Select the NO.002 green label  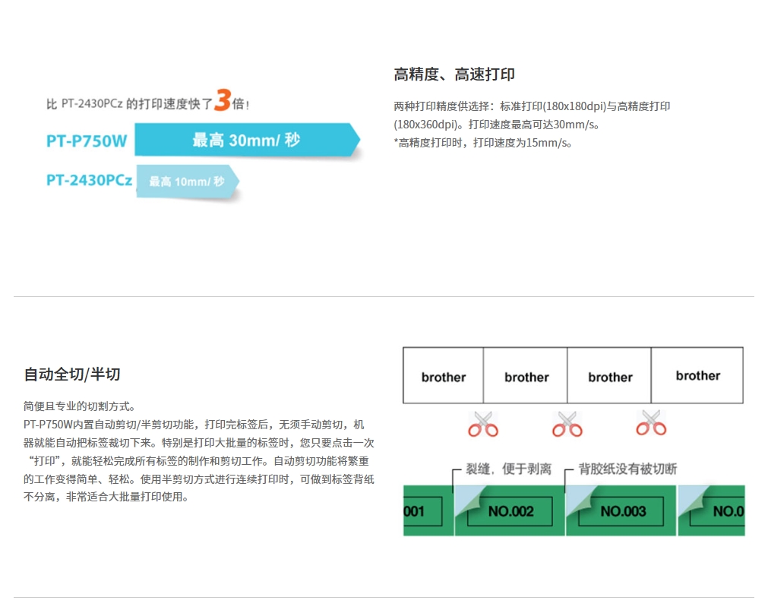tap(510, 510)
